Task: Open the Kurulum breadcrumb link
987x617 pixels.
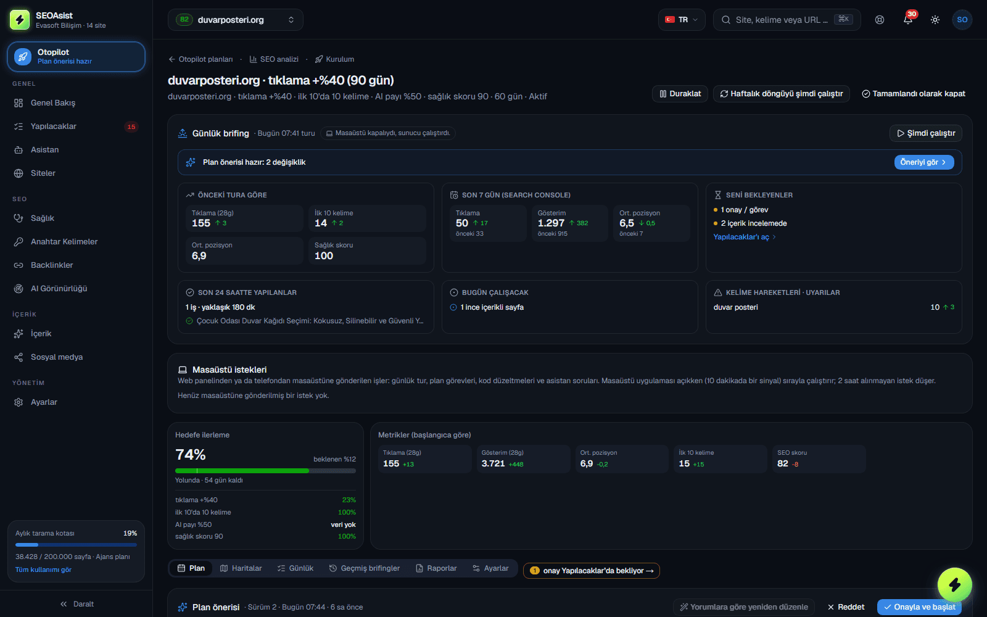Action: click(x=334, y=59)
